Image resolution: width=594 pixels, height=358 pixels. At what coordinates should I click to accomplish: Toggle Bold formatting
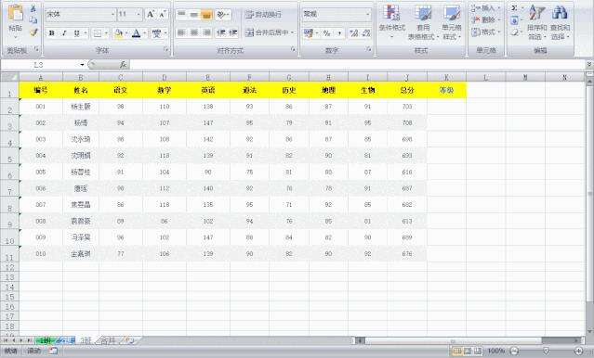[51, 33]
